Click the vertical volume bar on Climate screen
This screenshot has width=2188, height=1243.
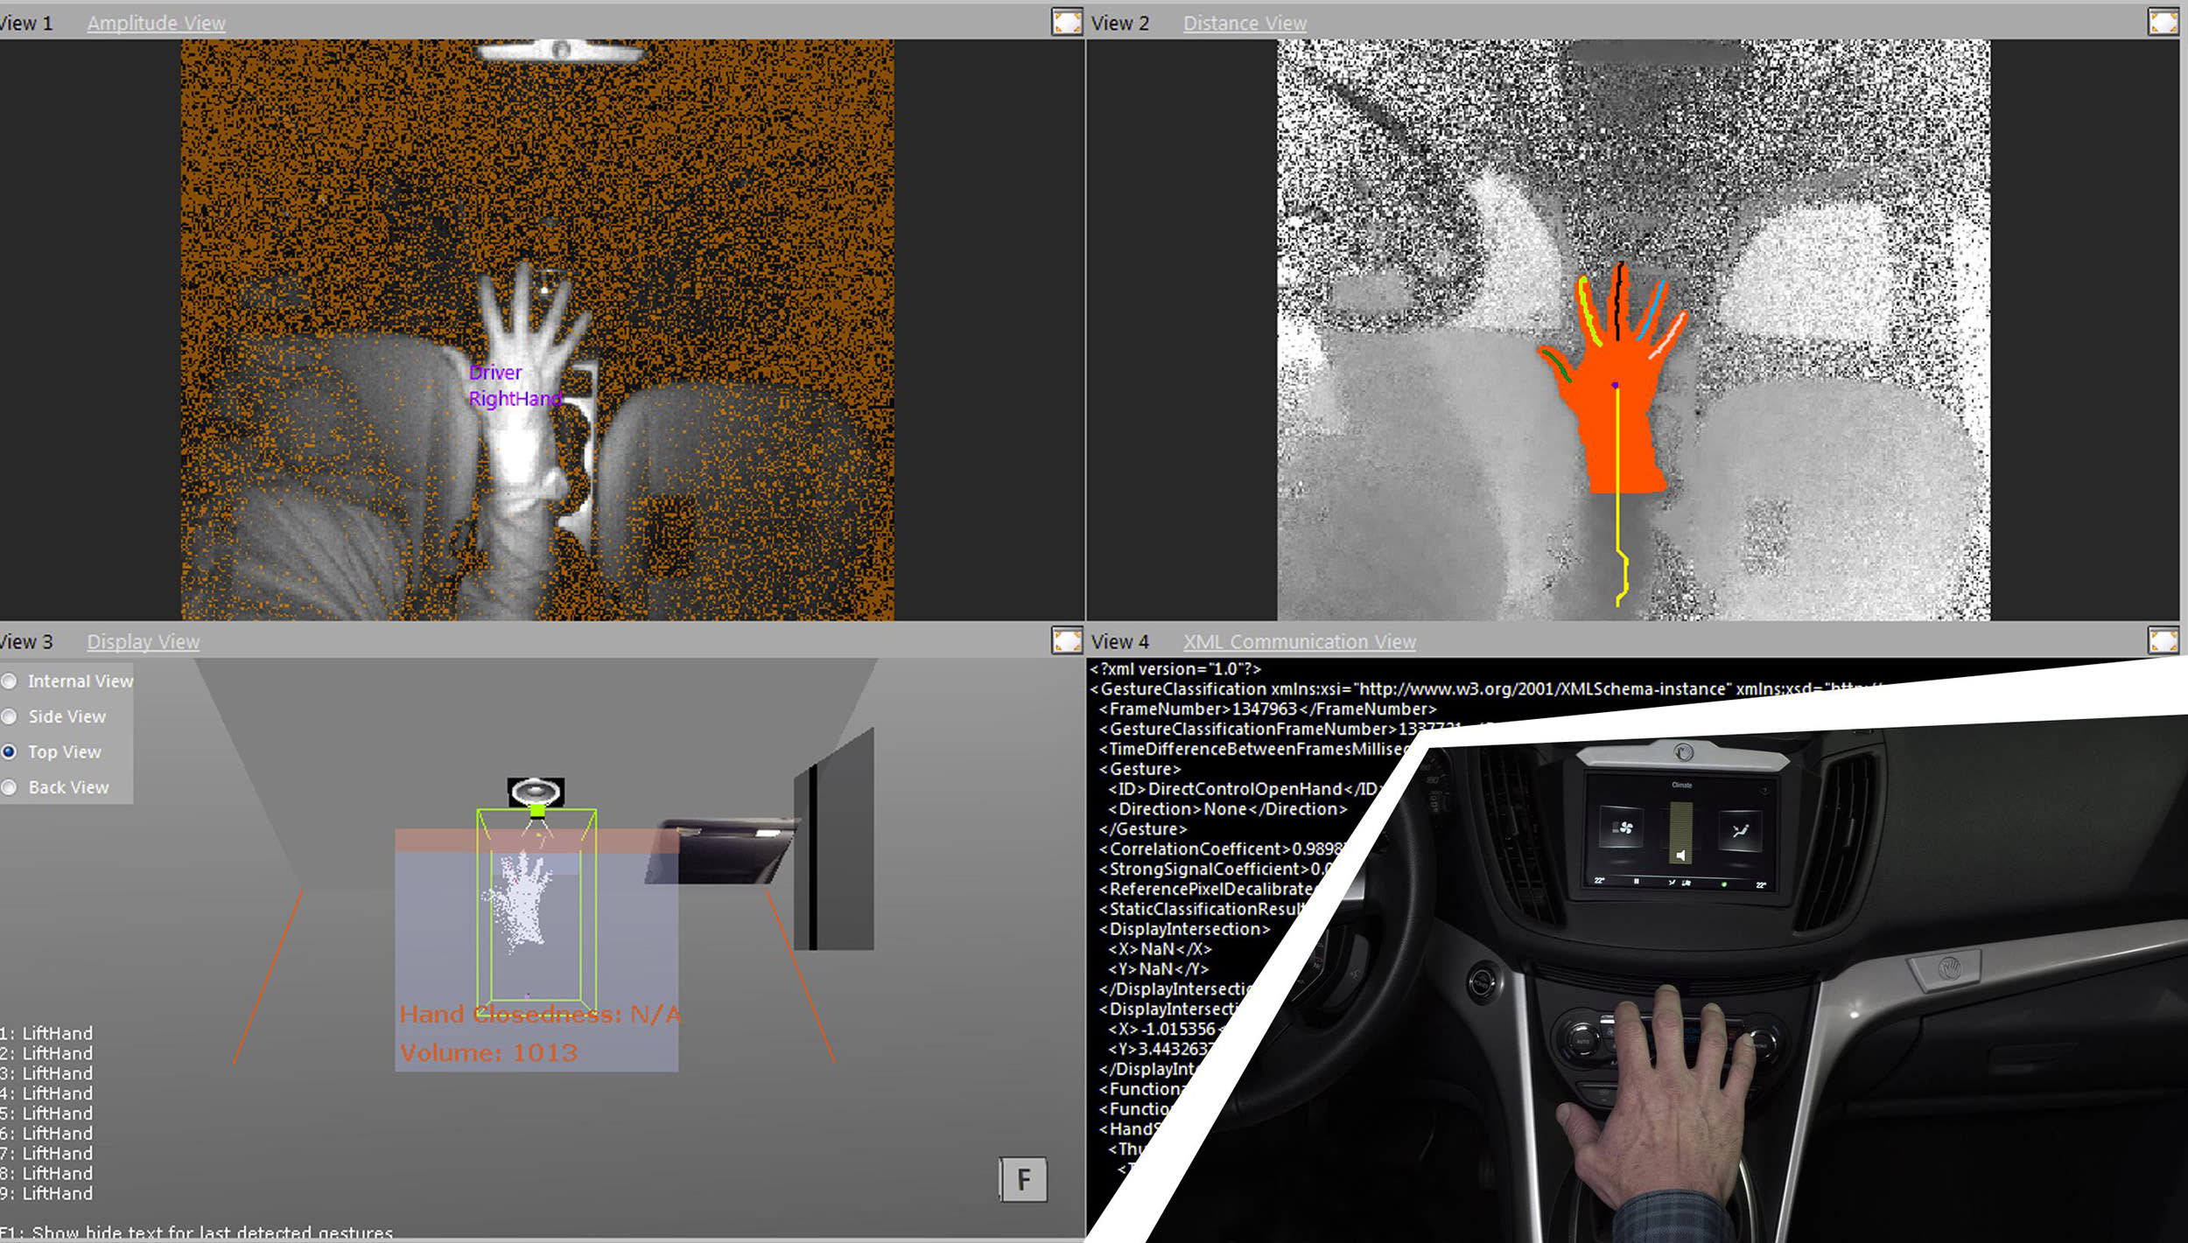[x=1680, y=825]
